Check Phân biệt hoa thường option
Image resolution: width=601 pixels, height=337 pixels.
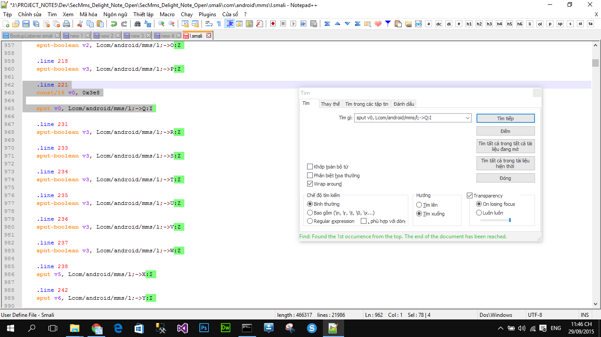[310, 175]
